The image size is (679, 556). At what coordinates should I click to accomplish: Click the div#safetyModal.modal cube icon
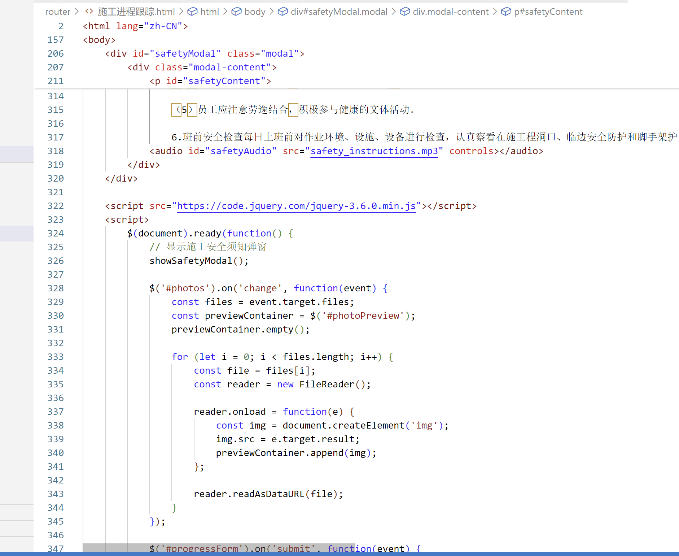(x=283, y=12)
